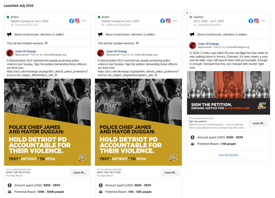Viewport: 275px width, 198px height.
Task: Click Instagram icon on second ad card
Action: click(168, 21)
